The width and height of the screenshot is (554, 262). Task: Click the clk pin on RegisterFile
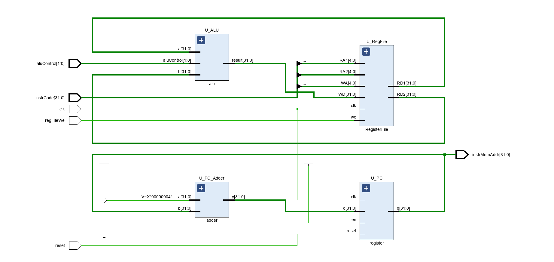tap(353, 106)
